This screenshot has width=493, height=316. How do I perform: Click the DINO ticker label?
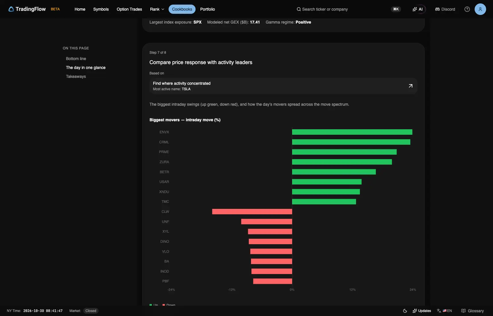pyautogui.click(x=165, y=242)
